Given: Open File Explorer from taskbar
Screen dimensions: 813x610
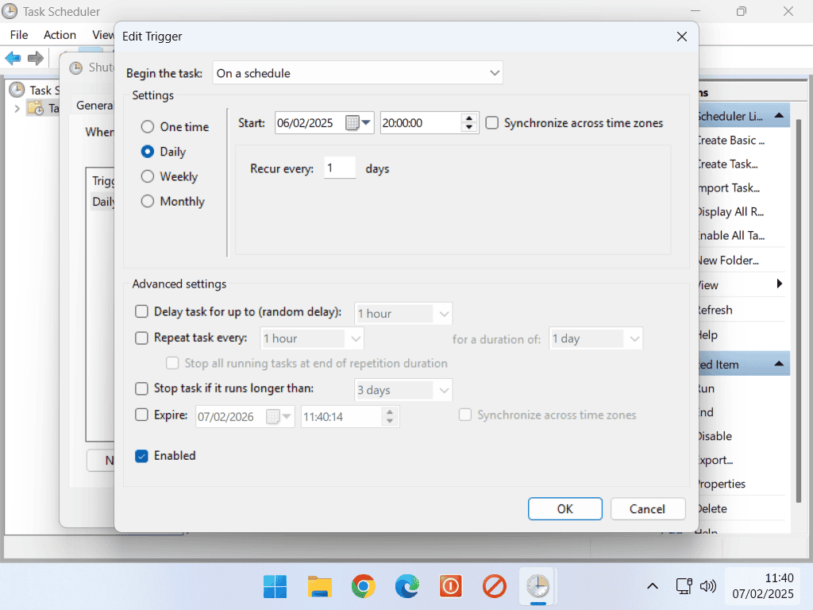Looking at the screenshot, I should [x=319, y=587].
